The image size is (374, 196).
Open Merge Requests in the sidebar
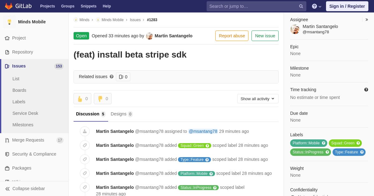[x=28, y=140]
